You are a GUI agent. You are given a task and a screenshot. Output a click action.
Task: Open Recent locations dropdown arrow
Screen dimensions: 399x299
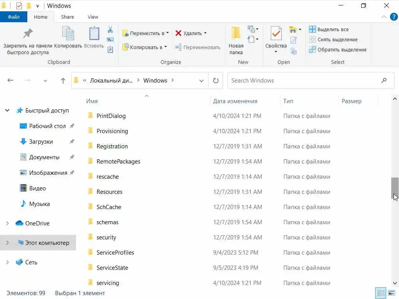(45, 81)
